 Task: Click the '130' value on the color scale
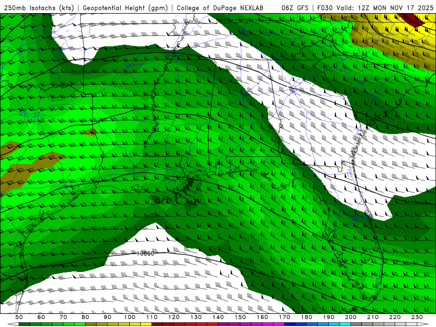coord(196,317)
